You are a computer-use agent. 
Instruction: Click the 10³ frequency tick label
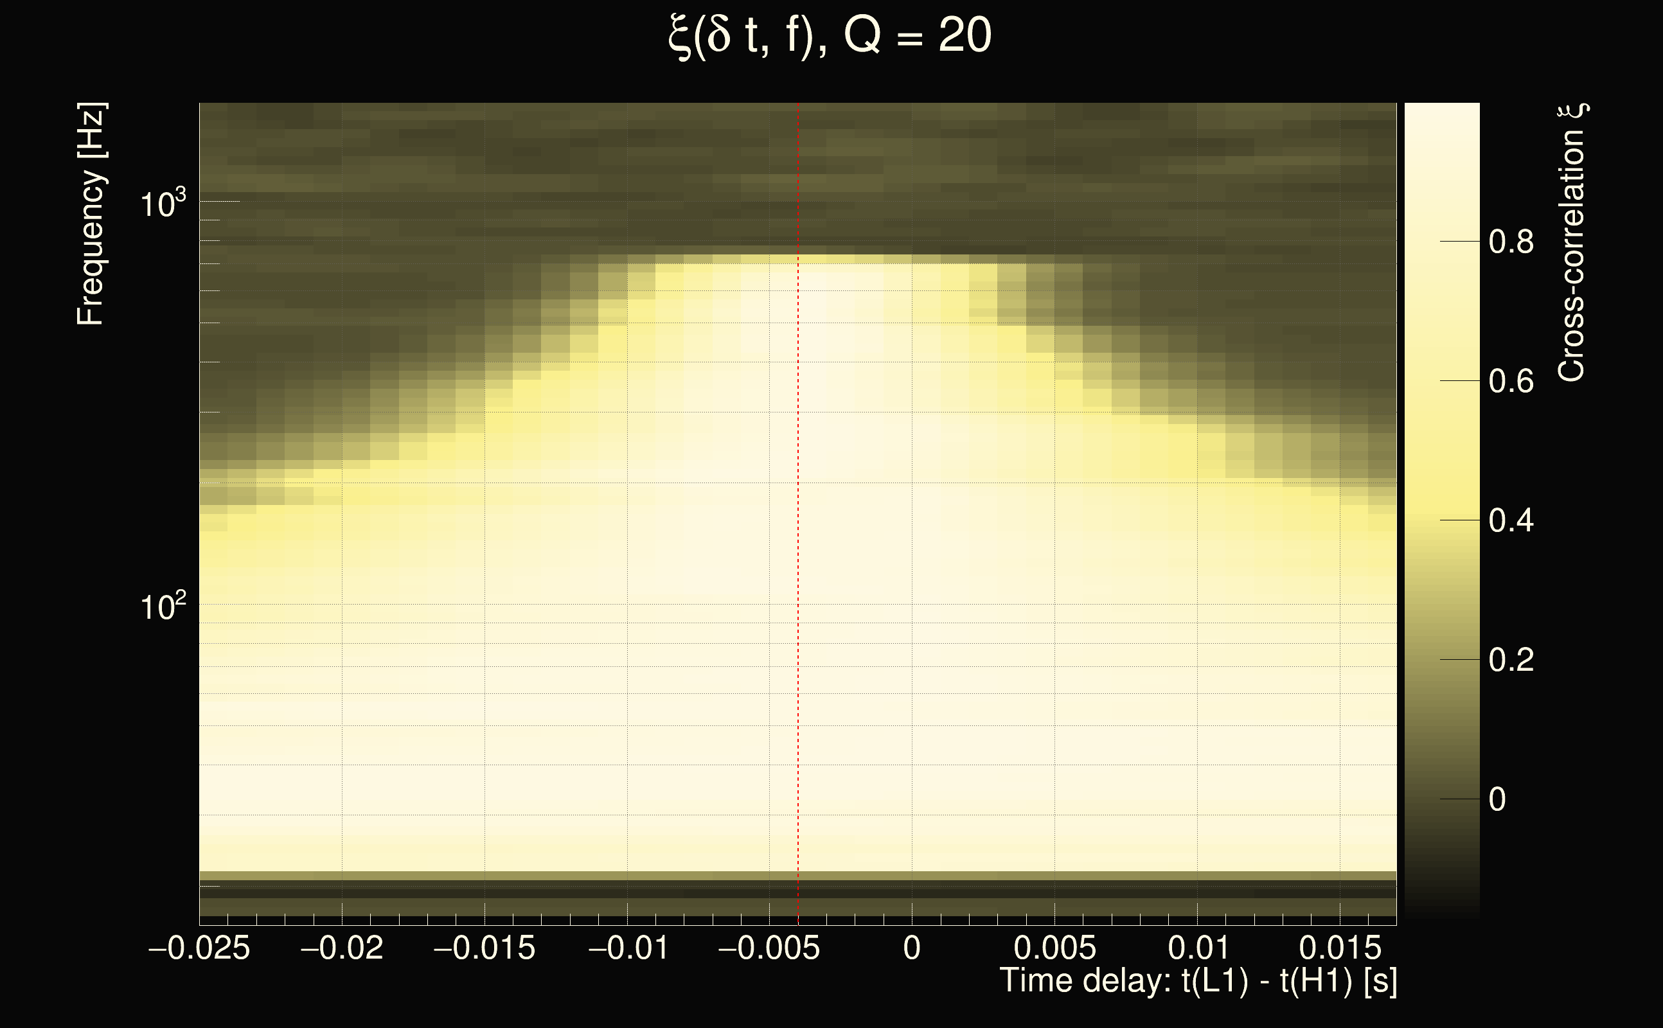pos(163,203)
